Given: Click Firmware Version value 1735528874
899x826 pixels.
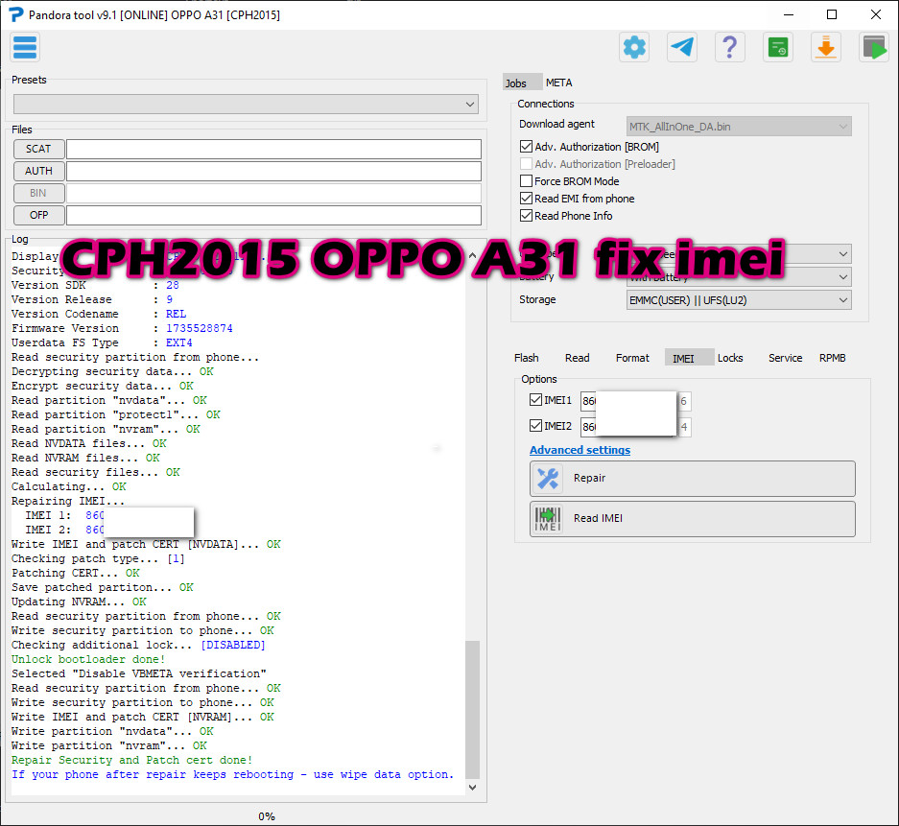Looking at the screenshot, I should (199, 328).
